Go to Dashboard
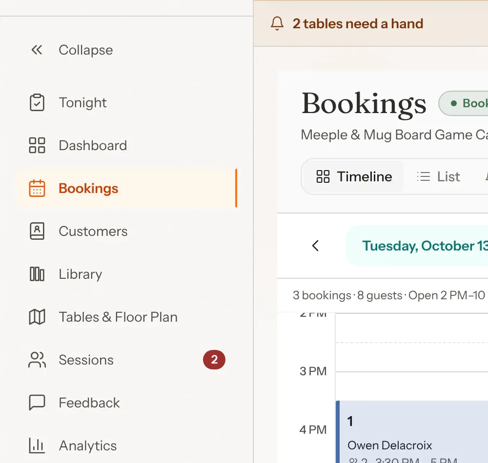The image size is (488, 463). [93, 145]
